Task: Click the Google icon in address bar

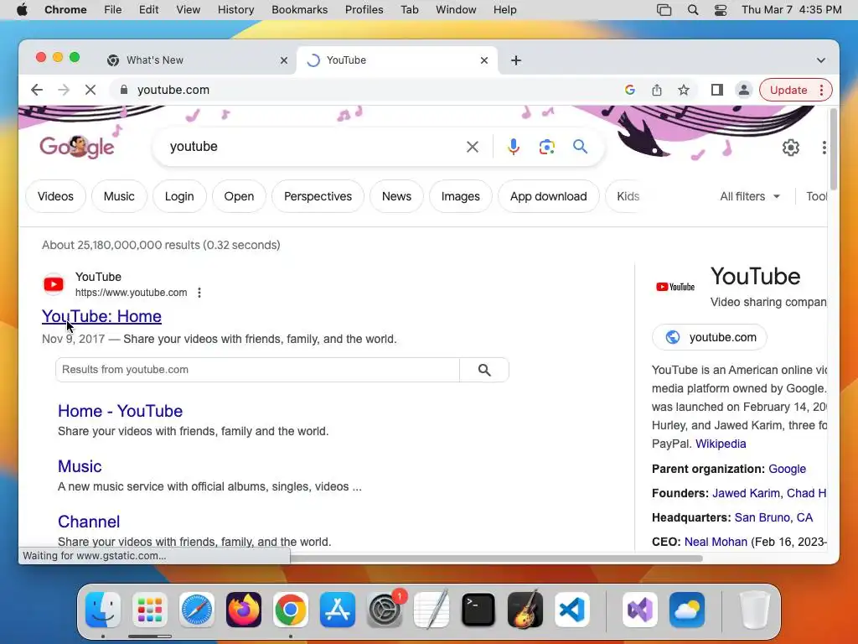Action: [630, 90]
